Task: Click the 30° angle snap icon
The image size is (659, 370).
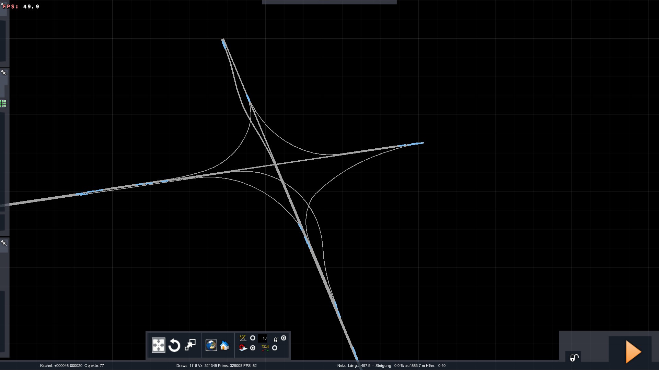Action: click(243, 338)
